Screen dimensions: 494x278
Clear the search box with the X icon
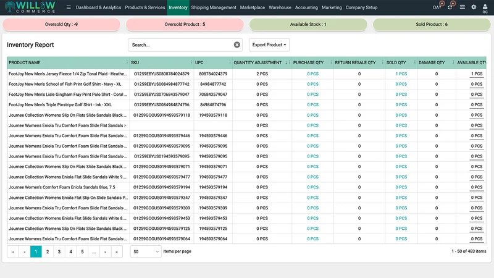(x=237, y=44)
